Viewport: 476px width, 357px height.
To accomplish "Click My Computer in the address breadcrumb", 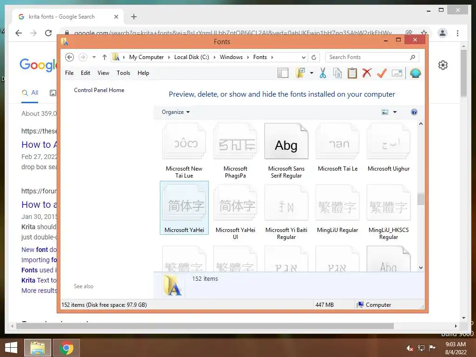I will click(146, 57).
